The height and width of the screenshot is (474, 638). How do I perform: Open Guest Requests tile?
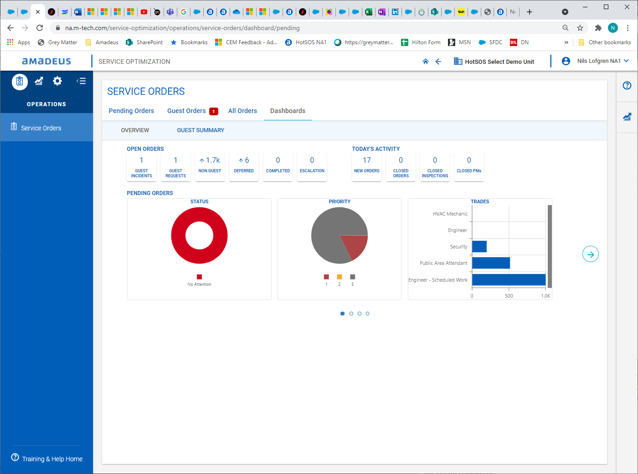(x=175, y=167)
